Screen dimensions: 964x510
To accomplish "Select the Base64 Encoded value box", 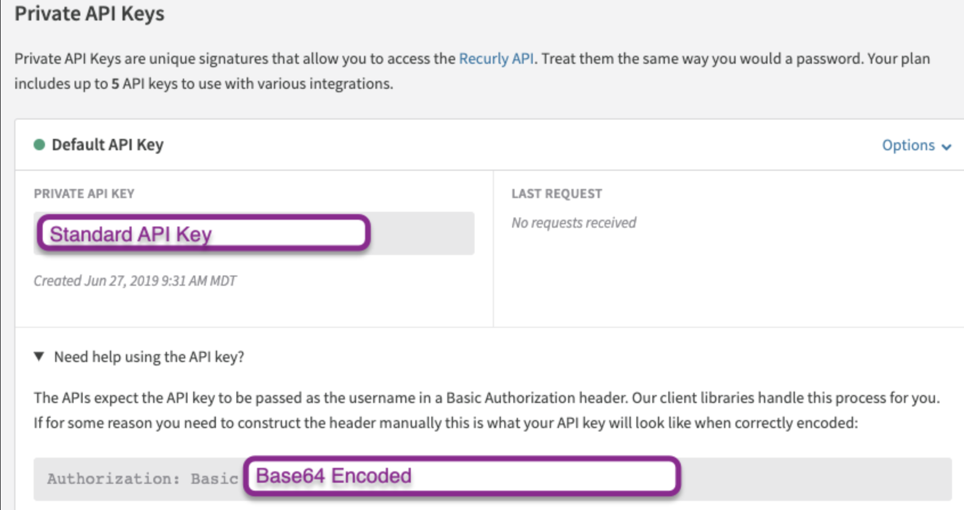I will (462, 476).
